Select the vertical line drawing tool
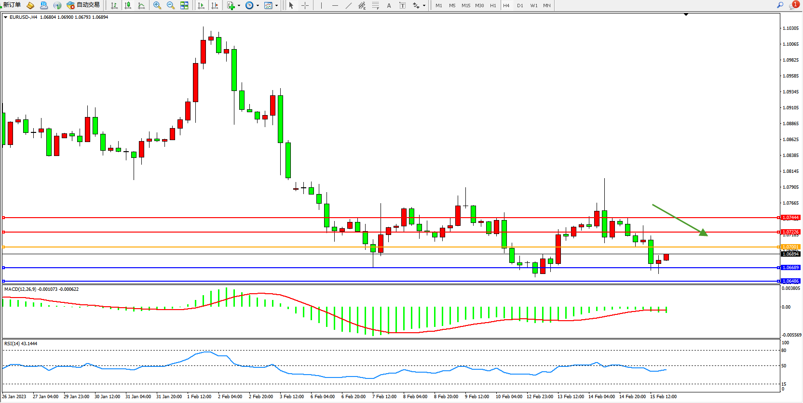This screenshot has width=803, height=403. coord(321,5)
